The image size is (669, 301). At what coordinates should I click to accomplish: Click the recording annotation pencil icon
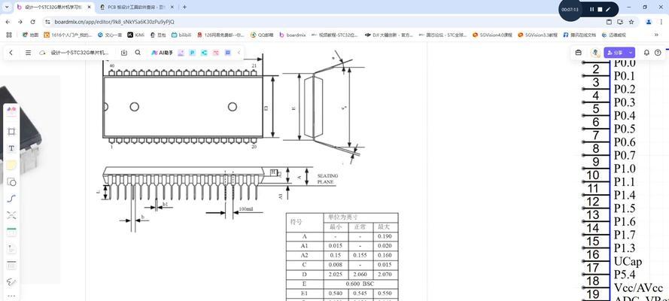pyautogui.click(x=608, y=9)
